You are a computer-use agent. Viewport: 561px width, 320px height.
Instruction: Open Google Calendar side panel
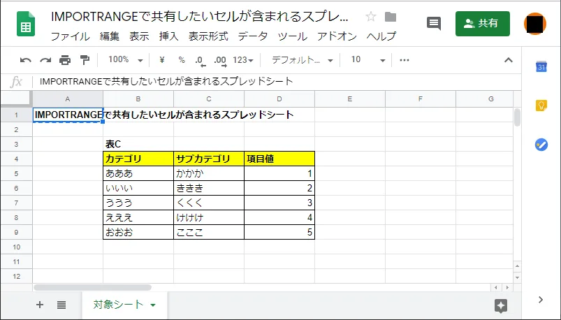(x=541, y=66)
